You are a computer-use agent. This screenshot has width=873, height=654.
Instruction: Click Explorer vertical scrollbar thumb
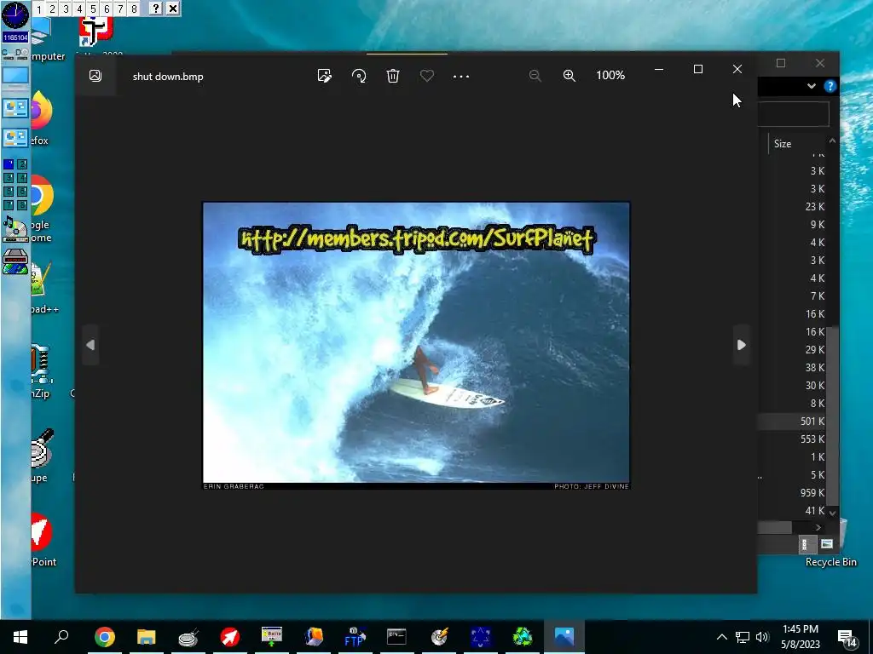click(832, 416)
